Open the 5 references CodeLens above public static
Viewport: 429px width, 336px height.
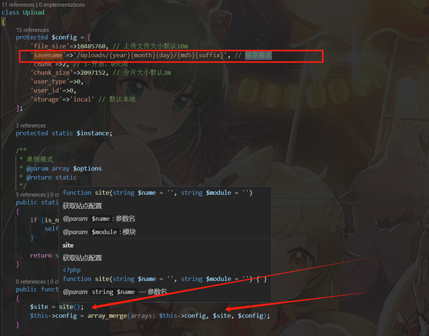[x=31, y=195]
